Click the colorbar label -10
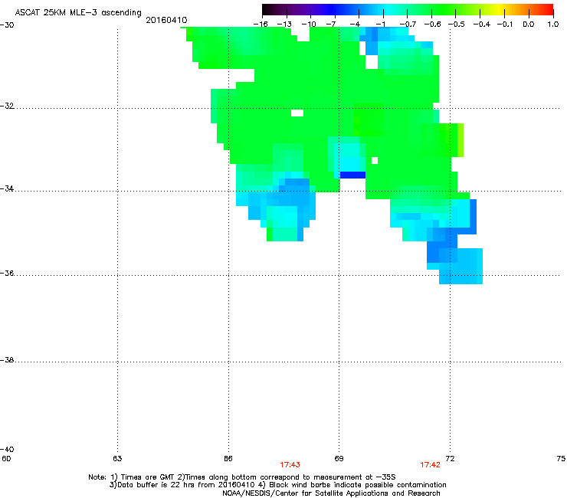Viewport: 567px width, 498px height. point(309,25)
